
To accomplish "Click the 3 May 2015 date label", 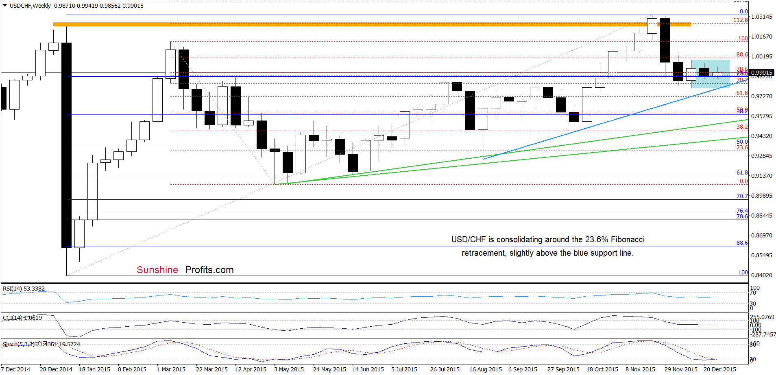I will click(x=289, y=369).
